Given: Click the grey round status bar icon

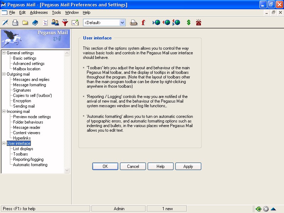Looking at the screenshot, I should 266,209.
